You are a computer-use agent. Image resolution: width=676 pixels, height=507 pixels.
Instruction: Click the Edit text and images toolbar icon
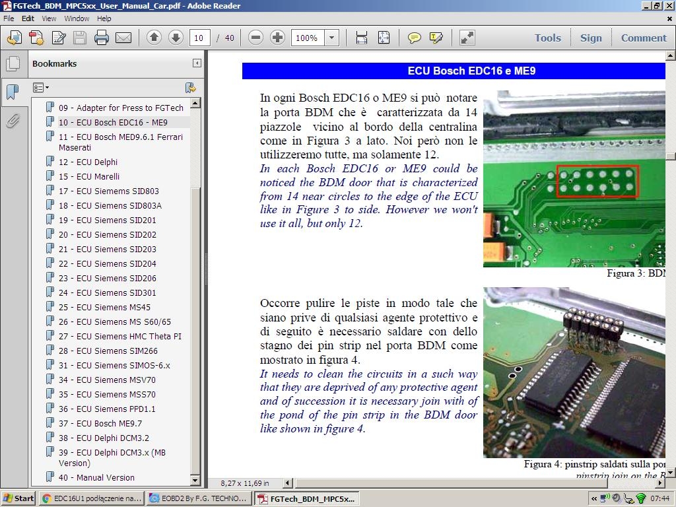tap(59, 38)
